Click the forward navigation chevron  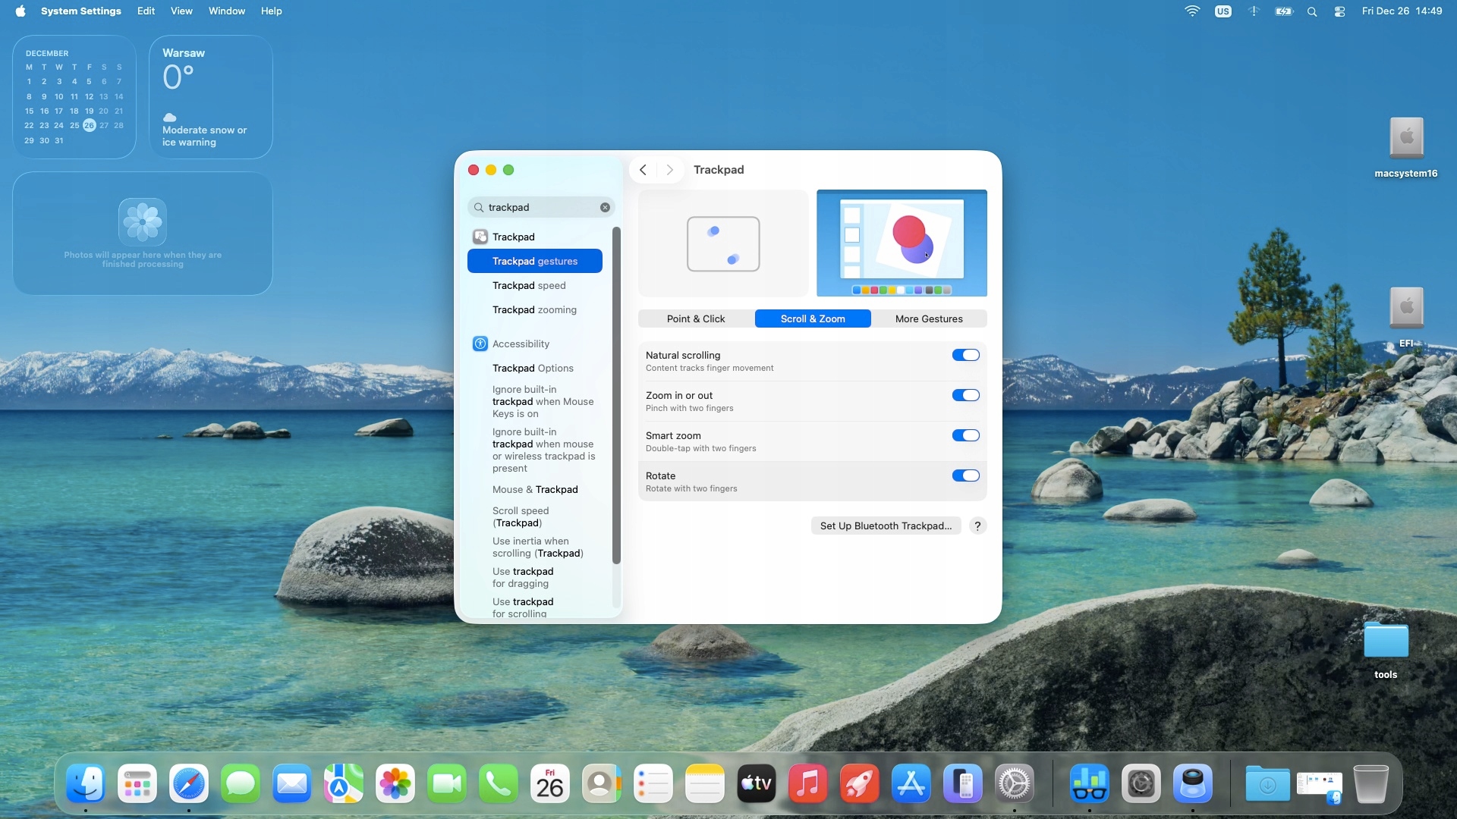click(669, 170)
